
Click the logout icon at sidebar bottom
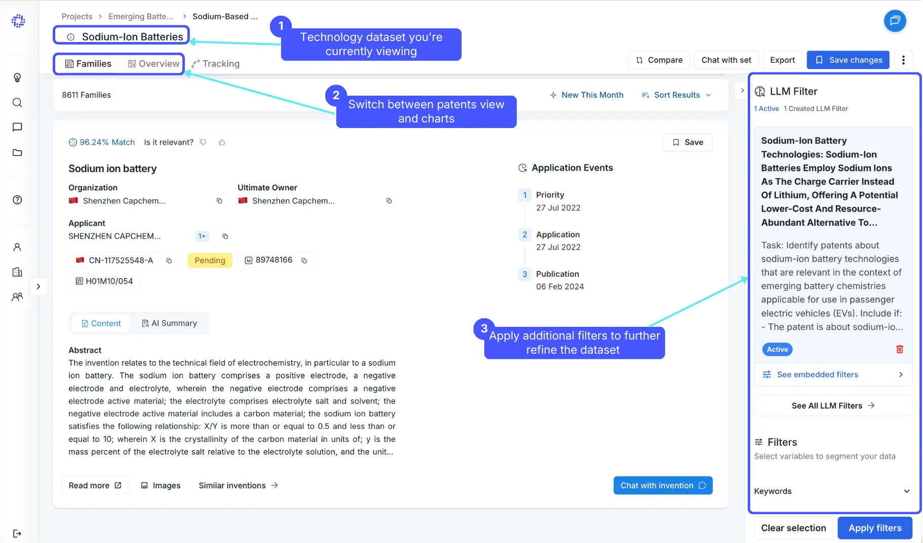point(17,533)
